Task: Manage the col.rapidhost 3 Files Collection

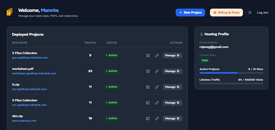Action: [x=173, y=103]
